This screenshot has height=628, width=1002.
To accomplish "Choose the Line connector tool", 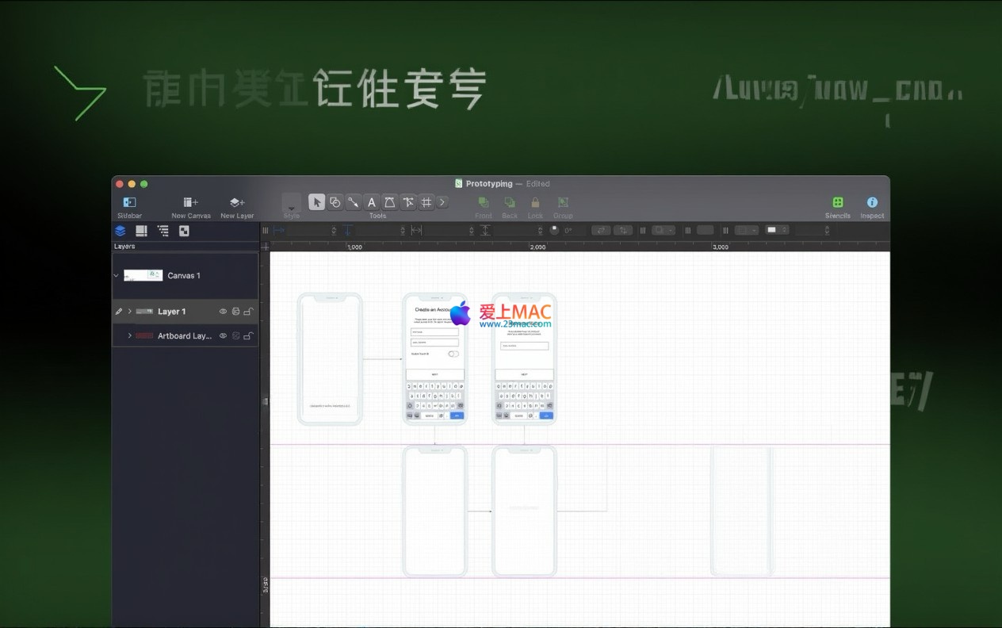I will pos(353,202).
